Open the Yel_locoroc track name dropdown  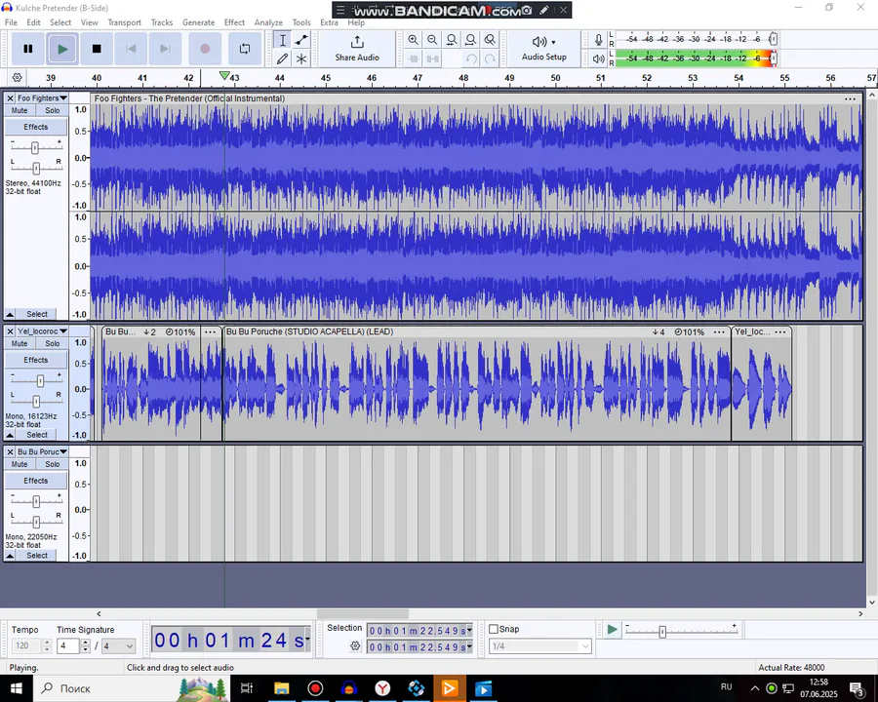point(41,331)
